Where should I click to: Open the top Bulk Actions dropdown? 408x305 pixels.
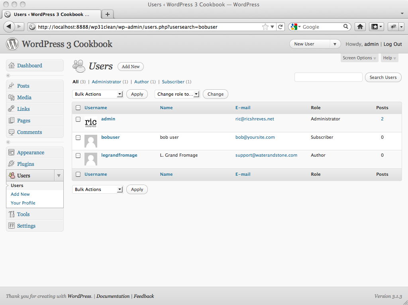[x=98, y=94]
